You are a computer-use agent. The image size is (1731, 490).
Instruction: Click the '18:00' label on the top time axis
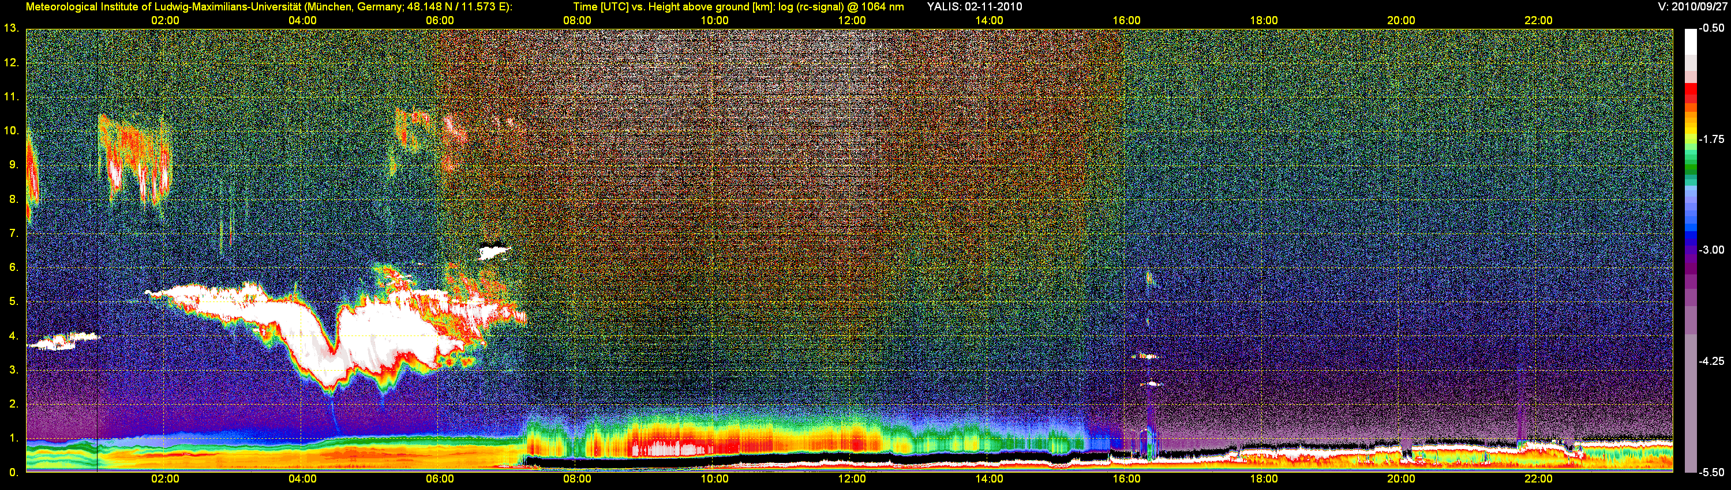[1263, 21]
